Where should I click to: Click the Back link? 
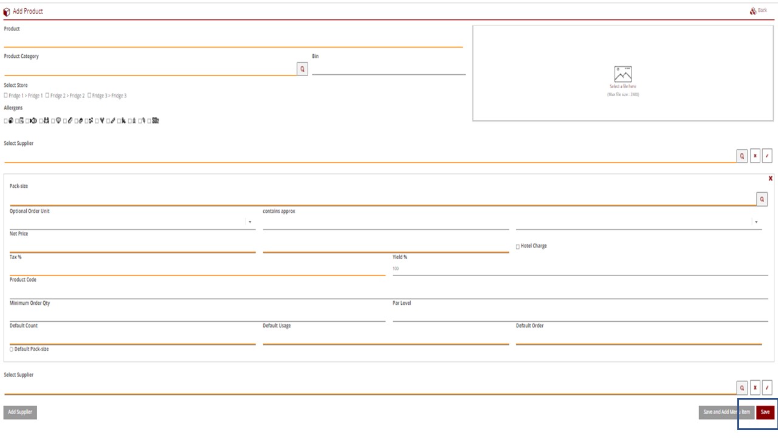pyautogui.click(x=759, y=11)
